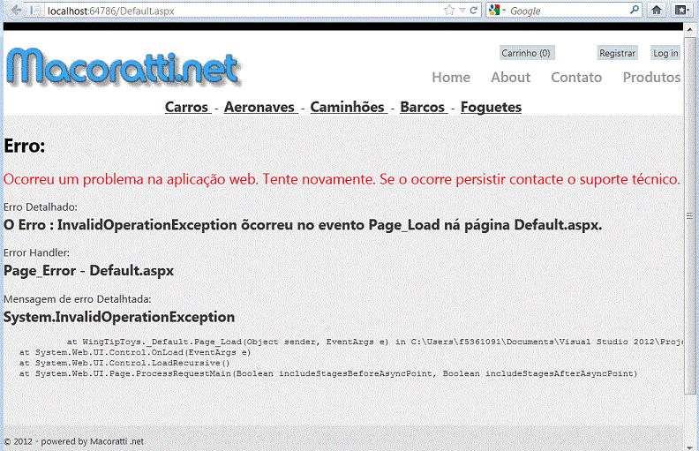The width and height of the screenshot is (699, 451).
Task: Select the Barcos category link
Action: (423, 107)
